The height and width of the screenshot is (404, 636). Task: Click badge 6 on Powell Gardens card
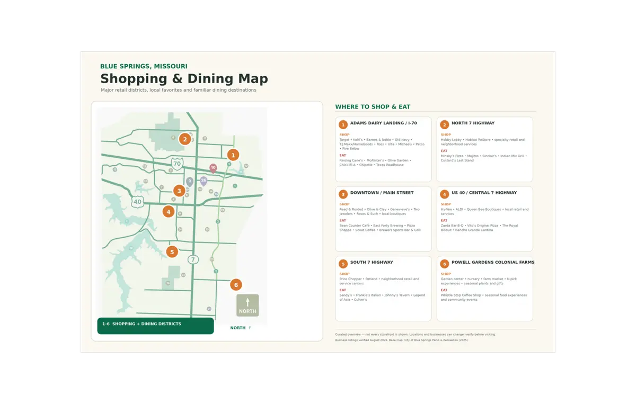(x=444, y=264)
